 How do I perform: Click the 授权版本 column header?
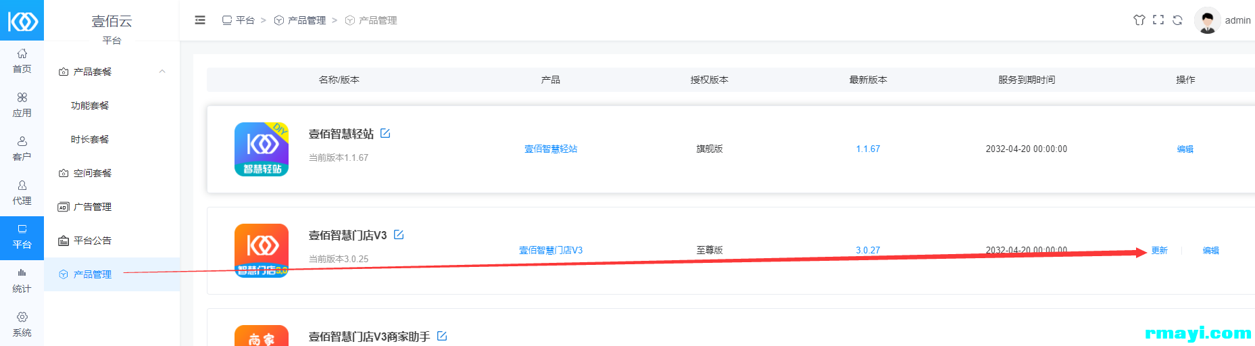tap(710, 80)
